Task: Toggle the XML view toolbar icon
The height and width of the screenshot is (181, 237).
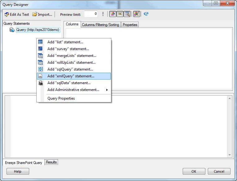Action: click(x=120, y=14)
